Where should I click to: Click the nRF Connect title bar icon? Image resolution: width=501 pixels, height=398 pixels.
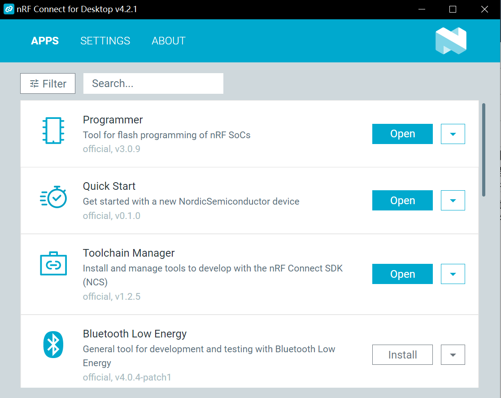[x=9, y=9]
